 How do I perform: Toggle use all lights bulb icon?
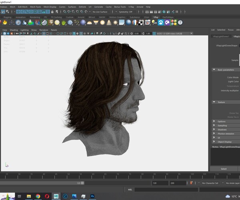pos(88,34)
